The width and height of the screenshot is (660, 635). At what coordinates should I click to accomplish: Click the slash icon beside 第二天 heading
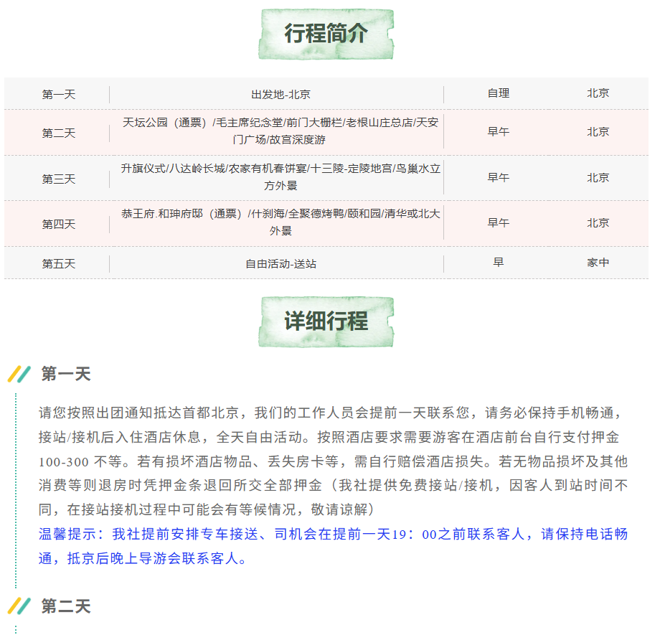pos(19,606)
